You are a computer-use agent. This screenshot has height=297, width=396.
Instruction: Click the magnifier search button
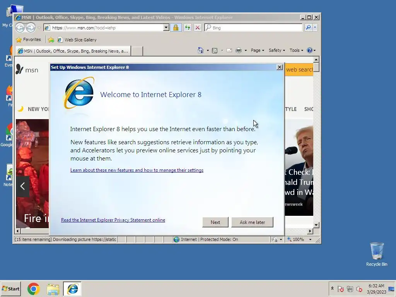click(x=308, y=27)
